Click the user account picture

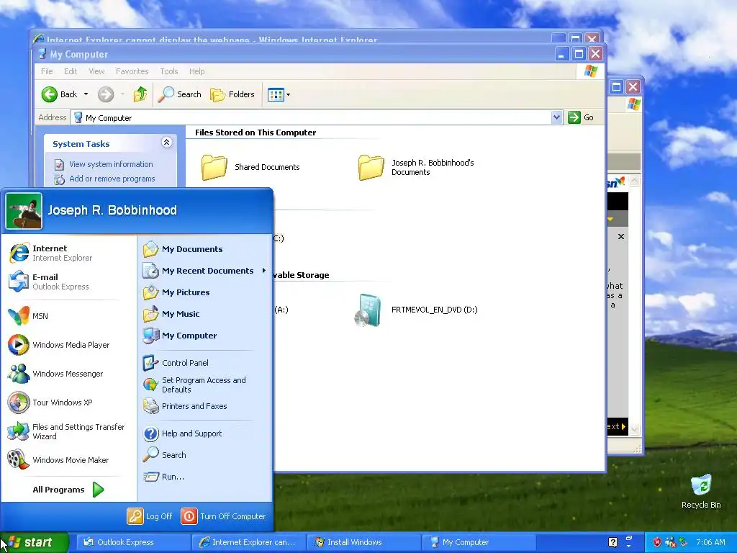click(24, 211)
